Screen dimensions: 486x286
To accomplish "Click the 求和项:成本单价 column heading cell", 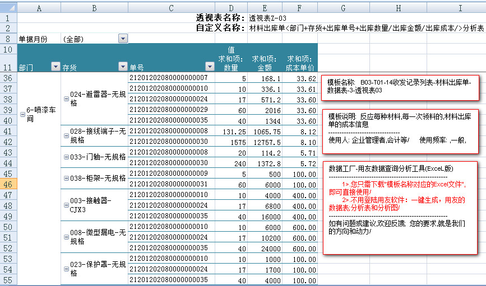I will (x=300, y=63).
